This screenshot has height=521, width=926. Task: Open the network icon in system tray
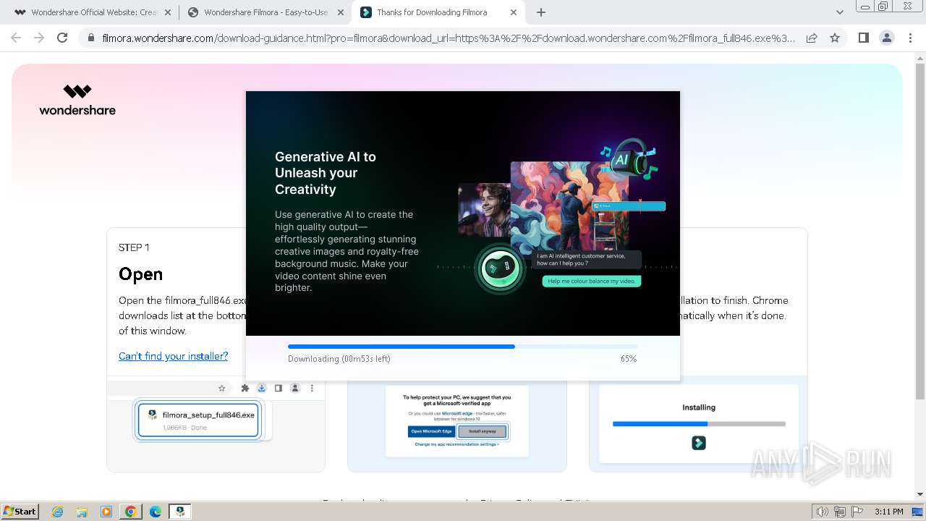click(x=840, y=512)
